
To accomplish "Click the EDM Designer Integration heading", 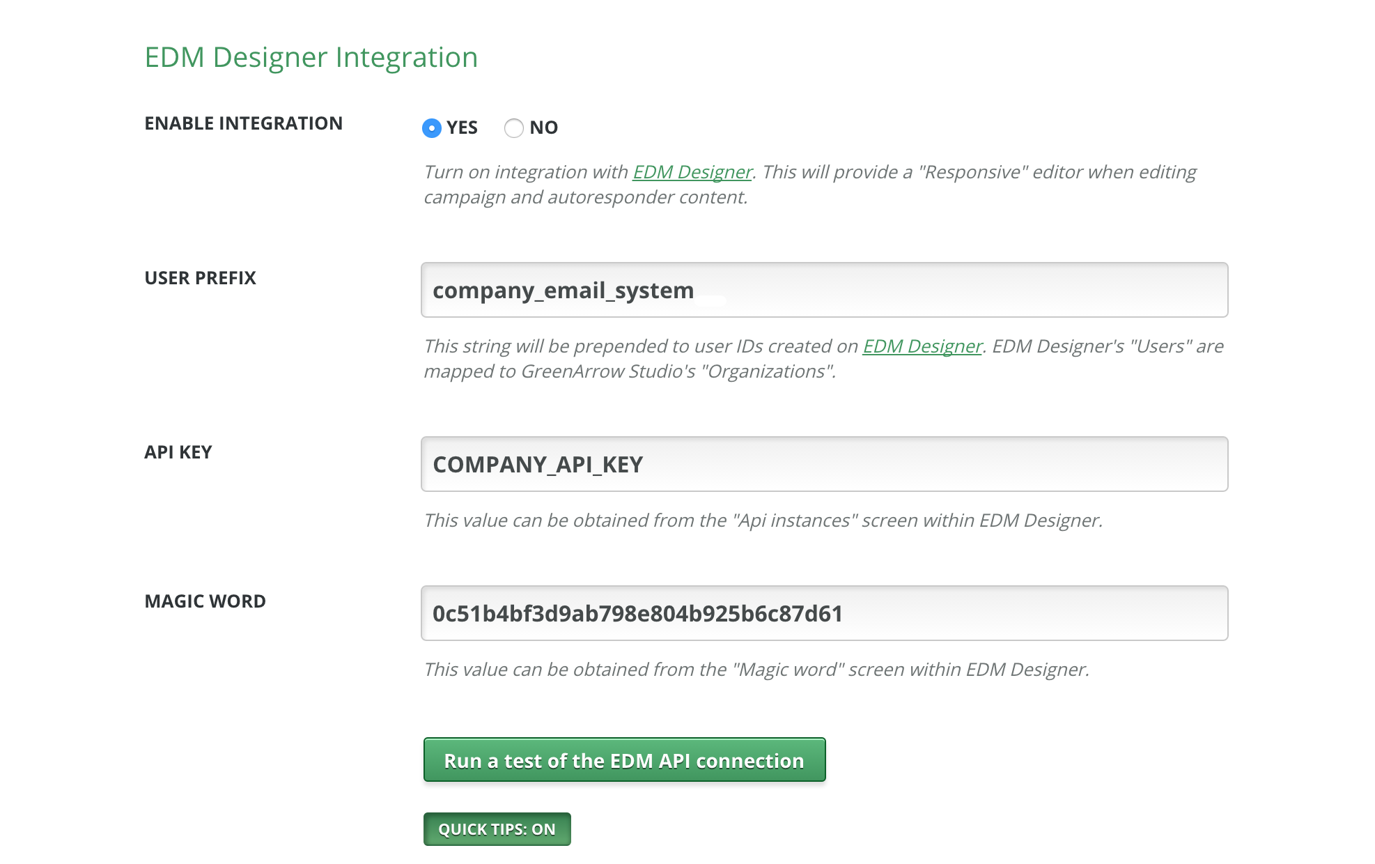I will click(311, 57).
